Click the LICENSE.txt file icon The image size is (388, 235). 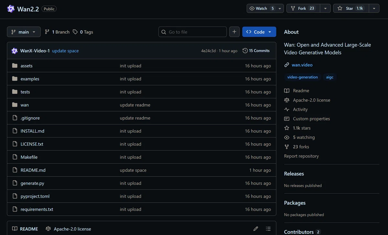pos(15,144)
